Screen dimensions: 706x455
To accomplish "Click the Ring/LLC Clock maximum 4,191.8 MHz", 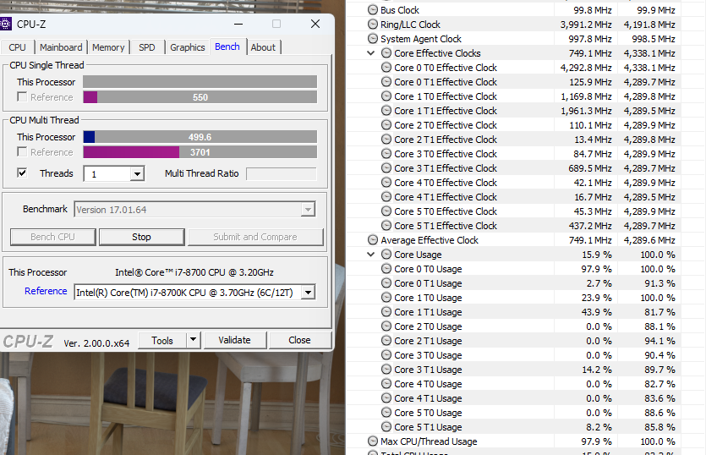I will pyautogui.click(x=649, y=25).
